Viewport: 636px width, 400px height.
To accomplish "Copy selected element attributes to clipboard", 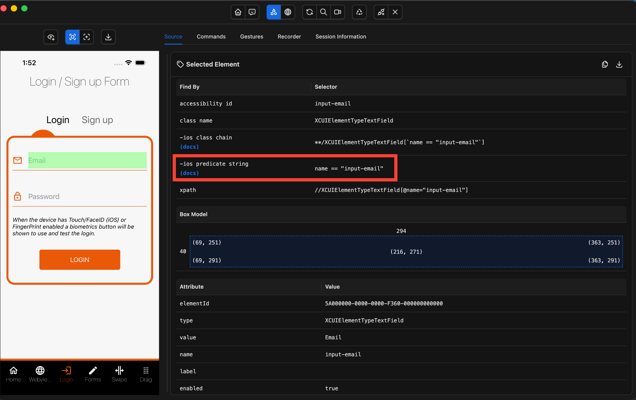I will (605, 64).
